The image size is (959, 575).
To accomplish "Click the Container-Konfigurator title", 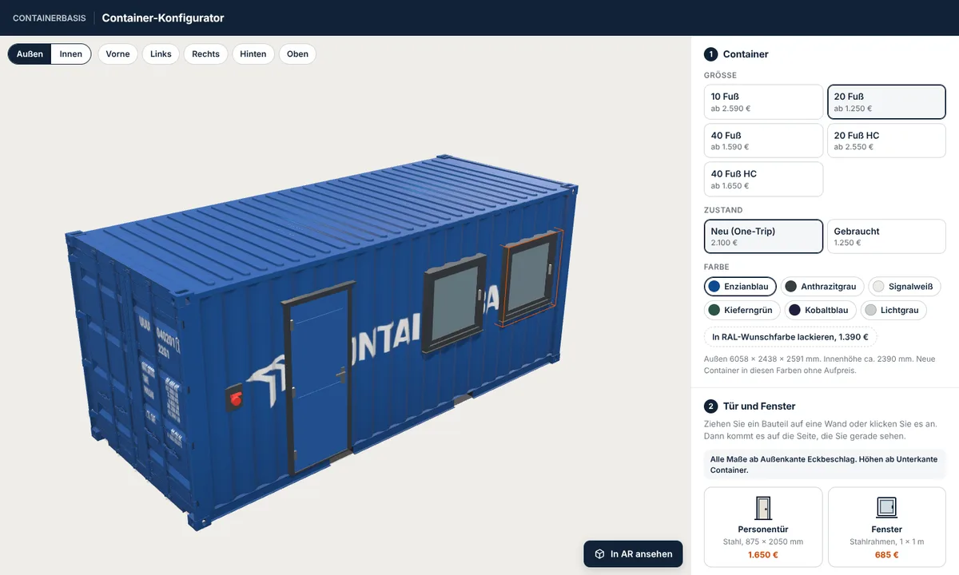I will (163, 18).
